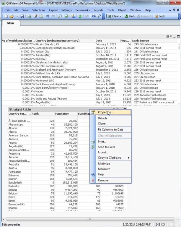
Task: Click the Quick Chart wizard icon
Action: tap(73, 16)
